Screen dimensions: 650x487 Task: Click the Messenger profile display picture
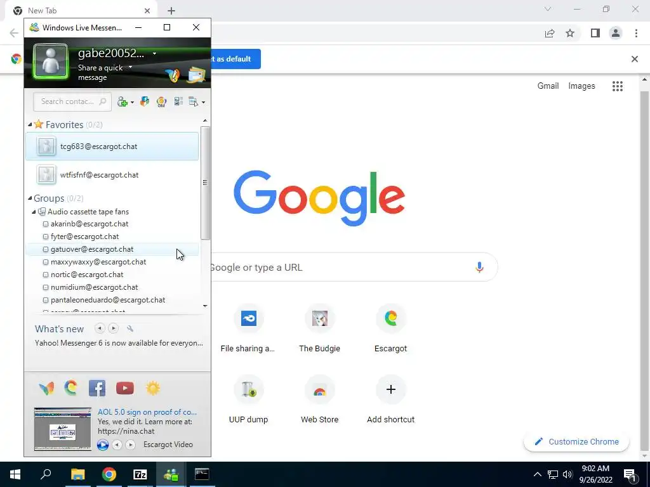coord(51,62)
